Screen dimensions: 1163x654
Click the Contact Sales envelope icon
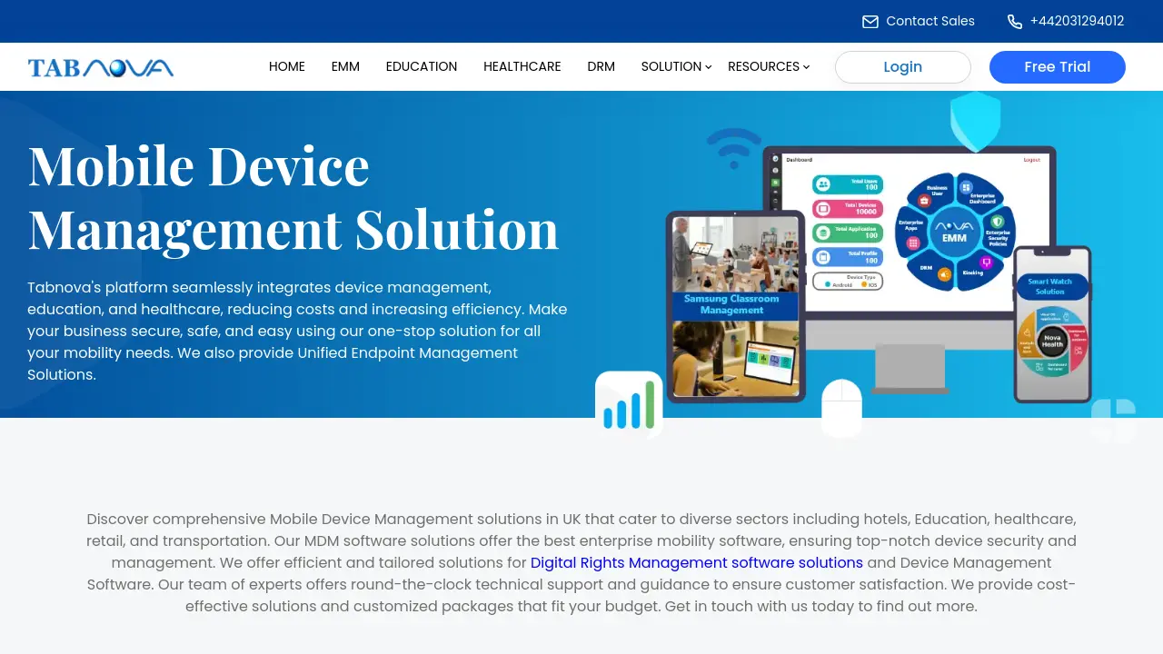870,21
